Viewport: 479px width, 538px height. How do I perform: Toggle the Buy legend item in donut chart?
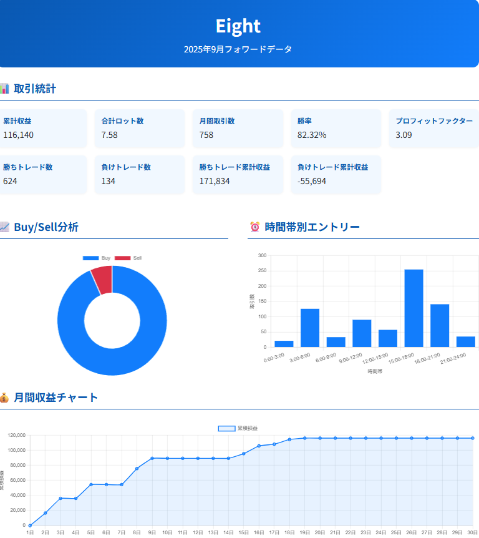97,258
